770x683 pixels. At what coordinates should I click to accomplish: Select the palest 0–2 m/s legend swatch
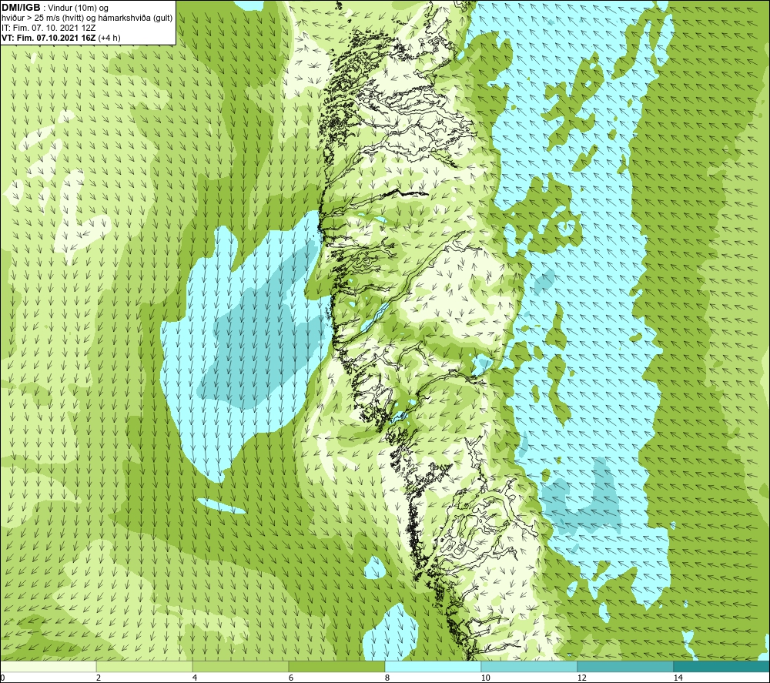(x=48, y=666)
